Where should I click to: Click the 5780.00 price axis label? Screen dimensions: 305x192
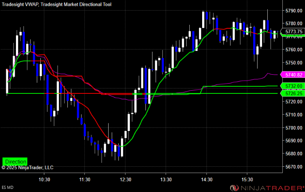click(294, 23)
